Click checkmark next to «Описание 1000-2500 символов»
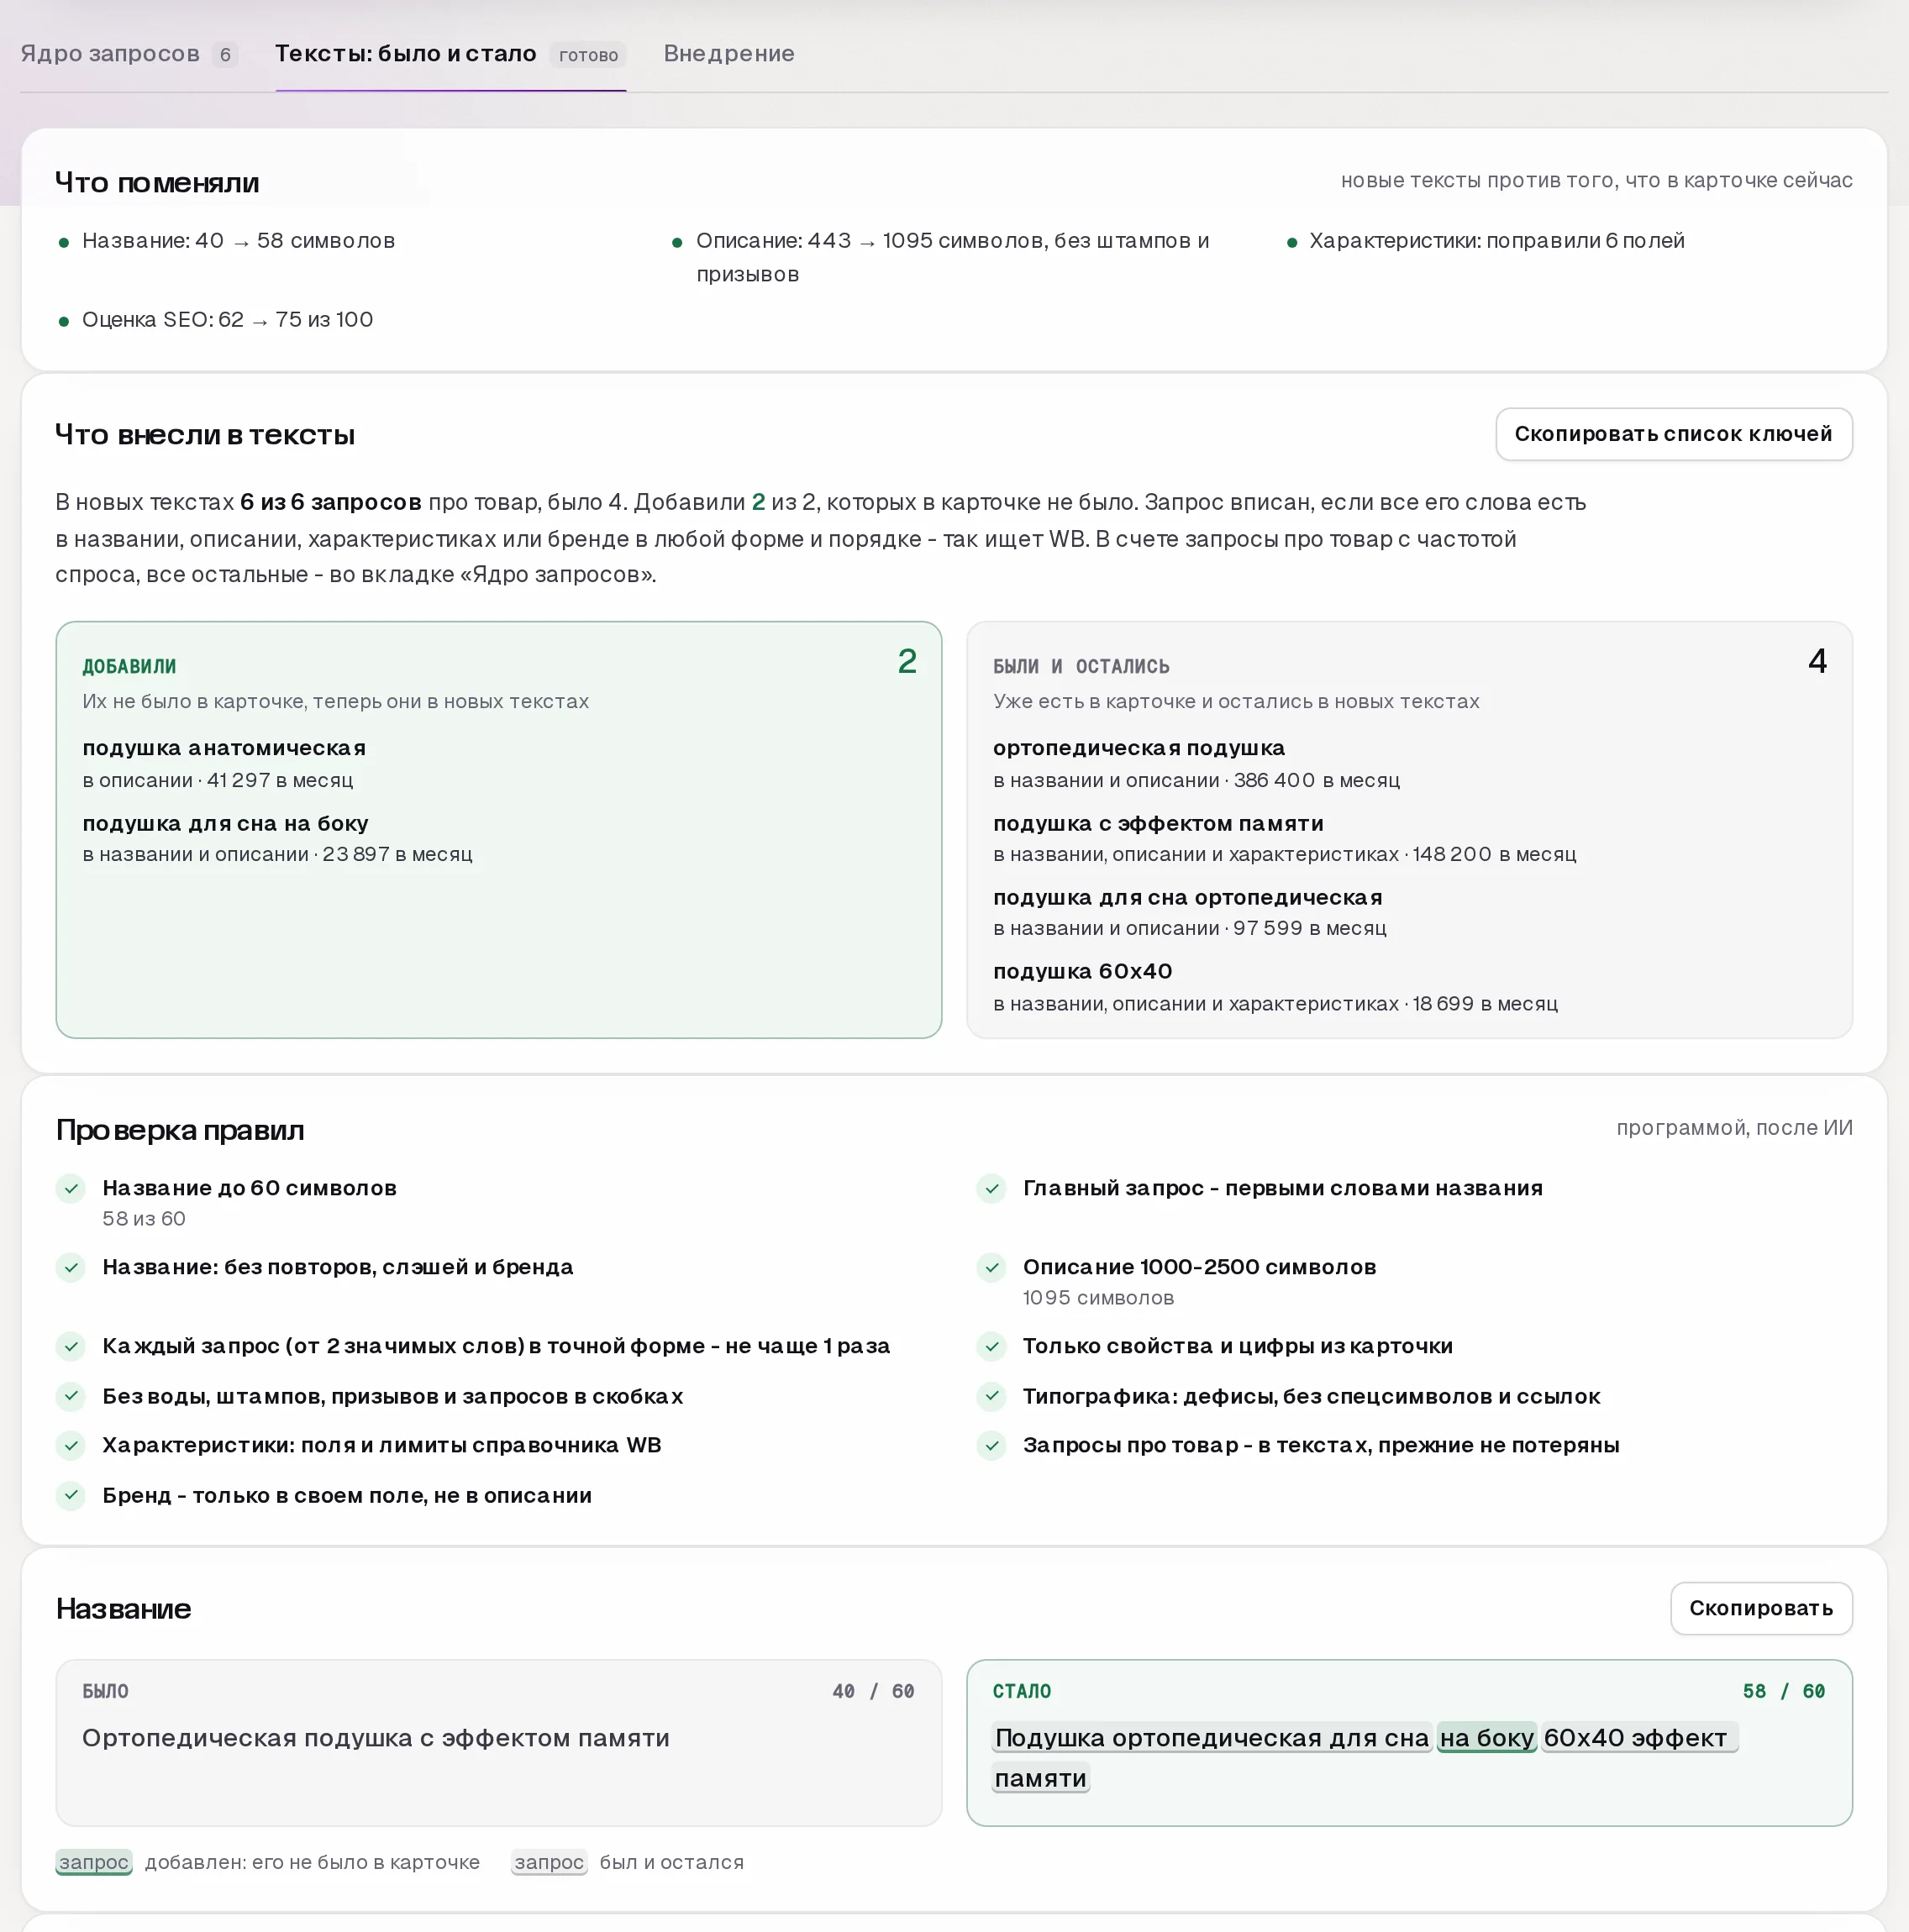 991,1267
